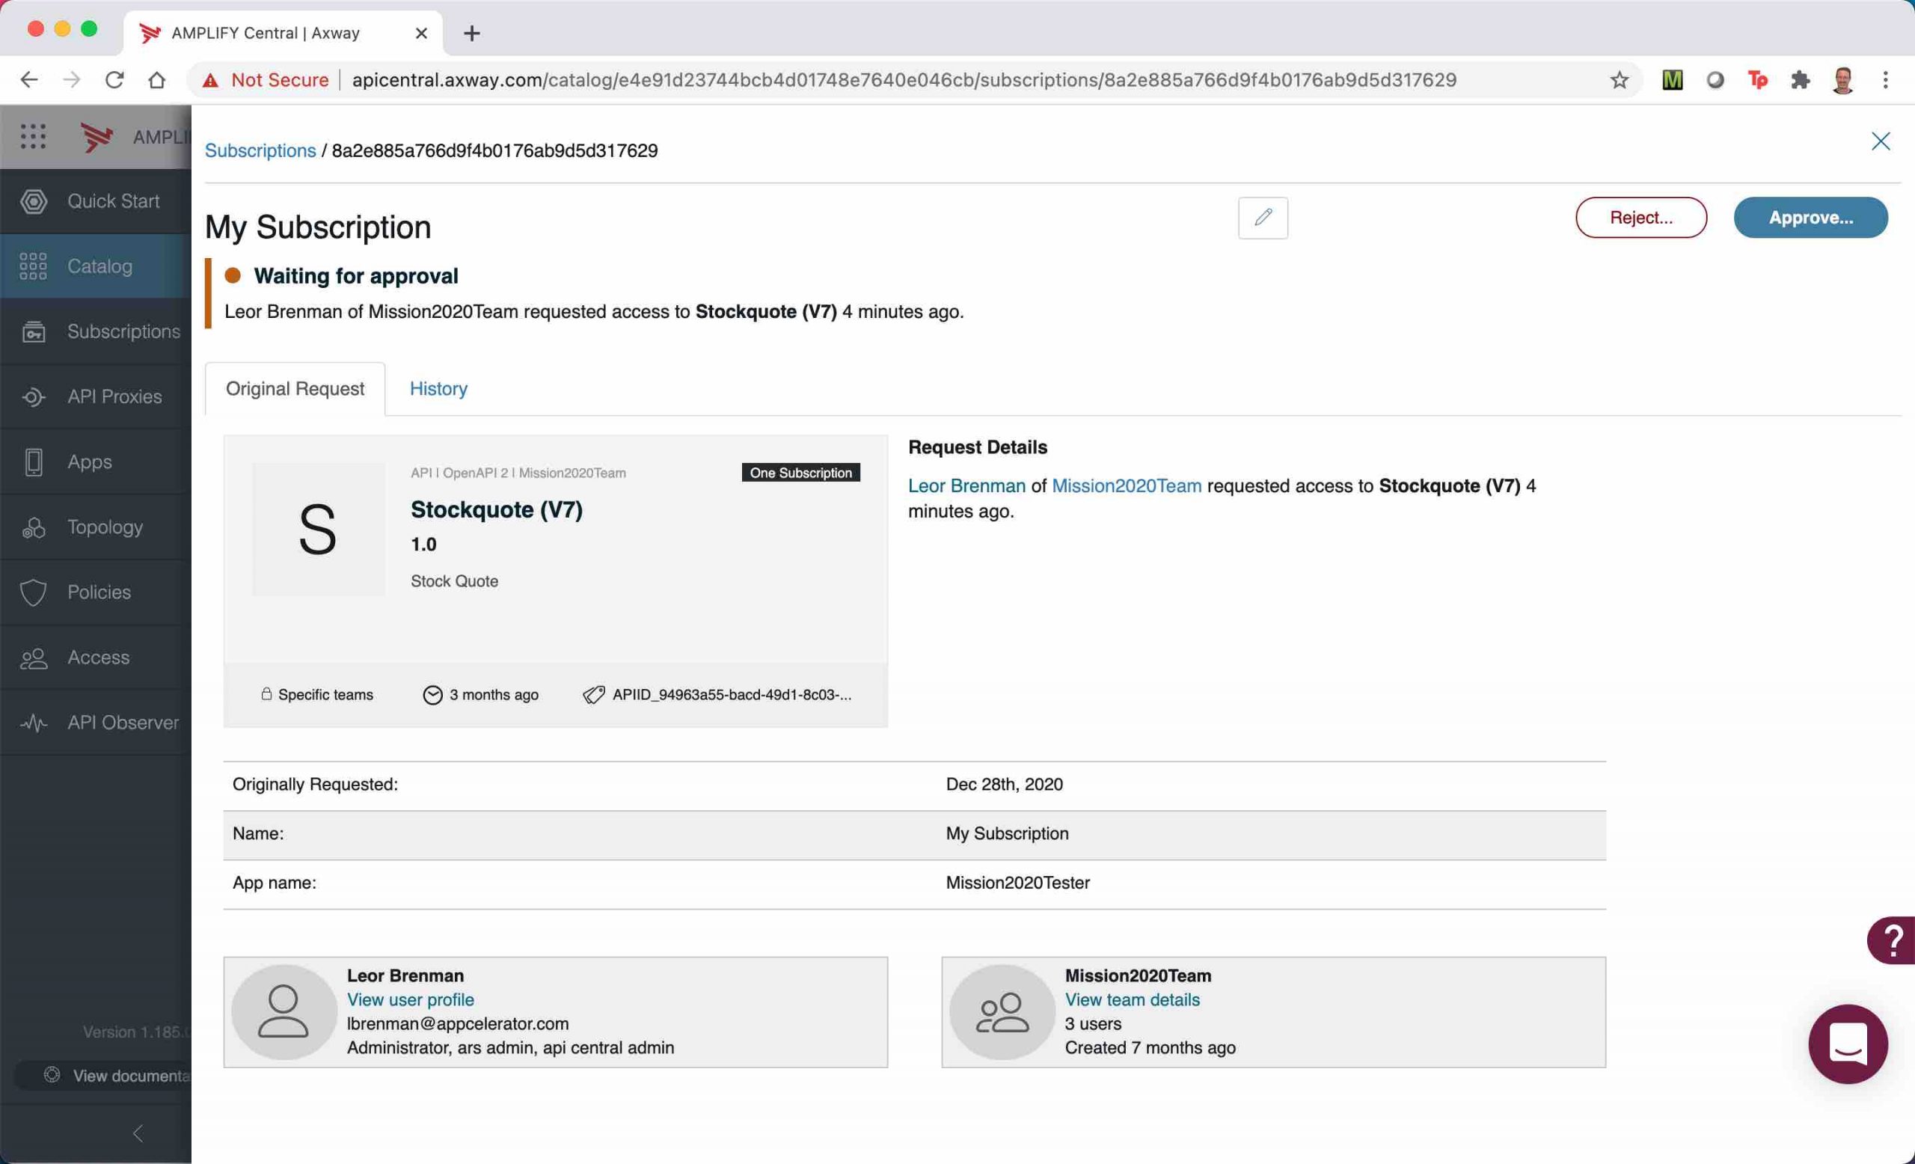Image resolution: width=1915 pixels, height=1164 pixels.
Task: Open the Chrome profile avatar
Action: [x=1842, y=79]
